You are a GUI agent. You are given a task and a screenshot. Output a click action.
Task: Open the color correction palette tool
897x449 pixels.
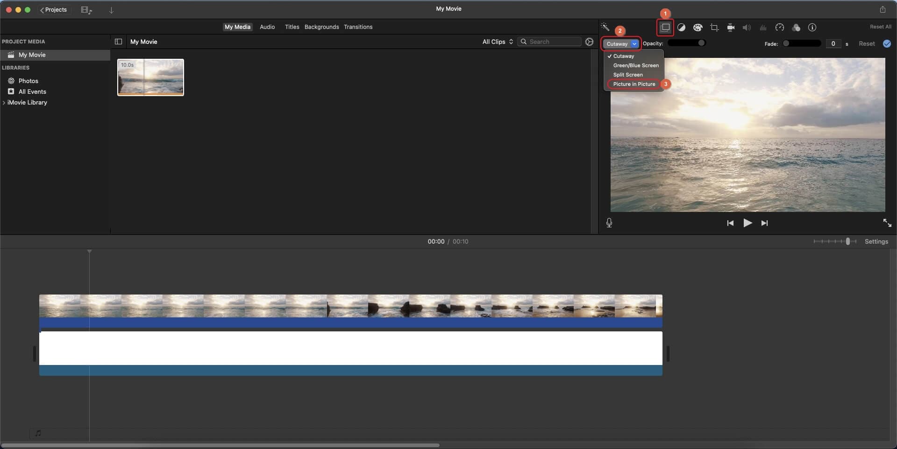(698, 28)
